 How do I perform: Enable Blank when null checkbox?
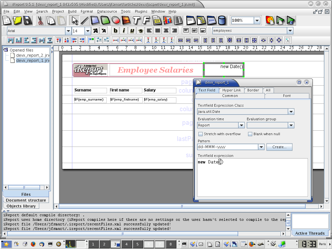pos(250,134)
